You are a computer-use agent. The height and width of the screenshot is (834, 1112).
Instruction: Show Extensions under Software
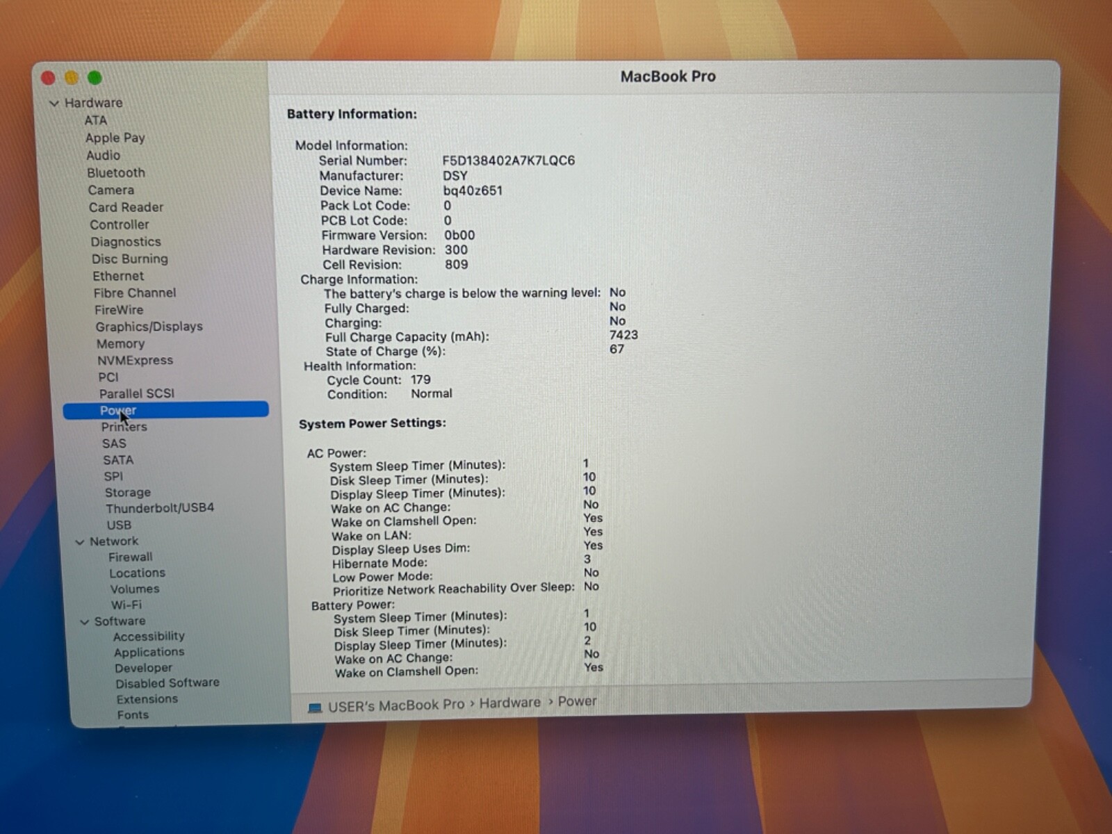tap(147, 699)
